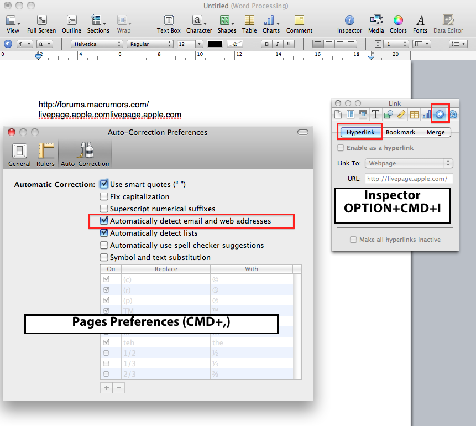Open the Data Editor
Image resolution: width=476 pixels, height=426 pixels.
click(x=448, y=24)
